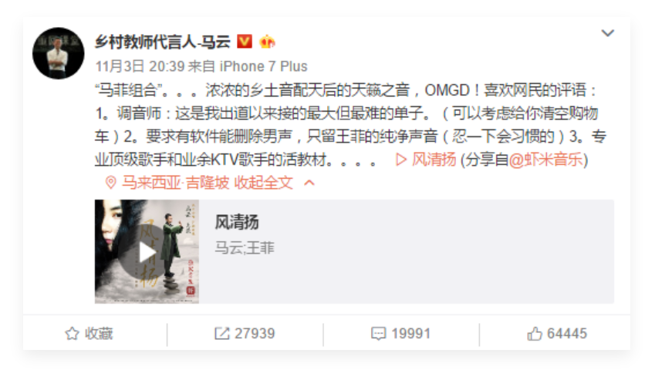Viewport: 655px width, 380px height.
Task: Click the verified V badge icon
Action: click(x=245, y=42)
